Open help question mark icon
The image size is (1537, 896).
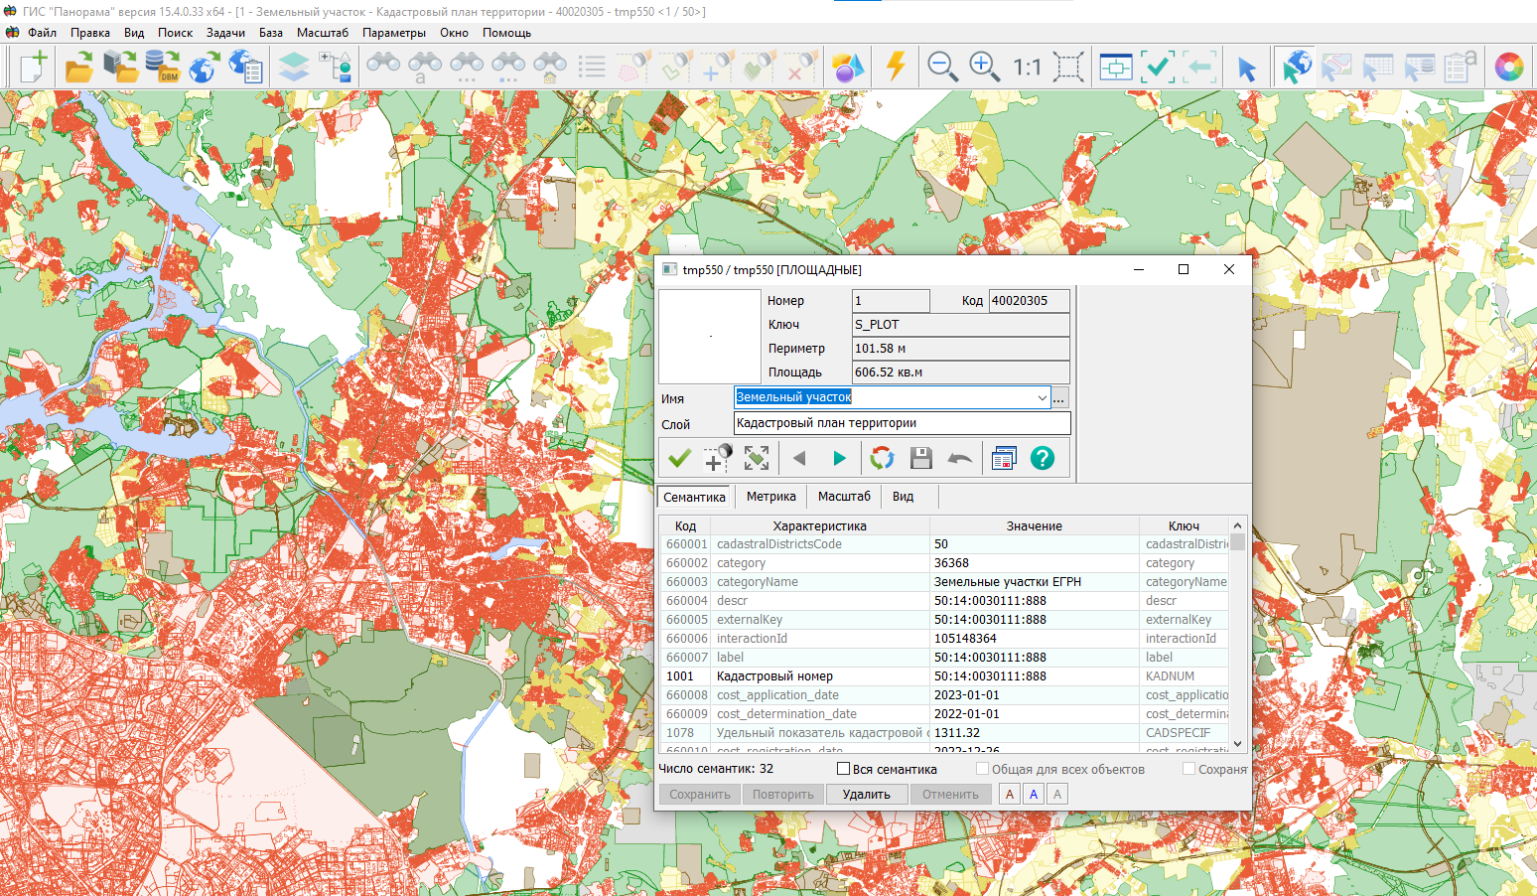[x=1043, y=458]
